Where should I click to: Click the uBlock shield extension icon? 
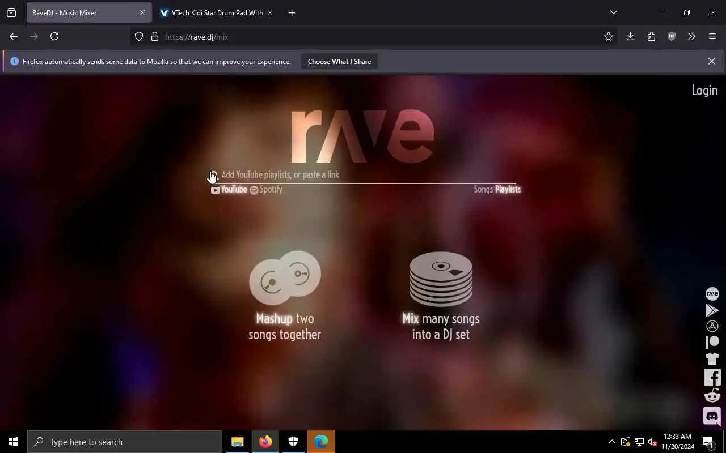coord(672,36)
